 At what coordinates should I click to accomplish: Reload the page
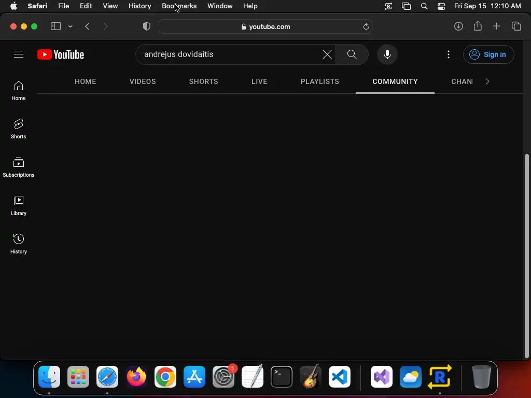click(x=366, y=26)
